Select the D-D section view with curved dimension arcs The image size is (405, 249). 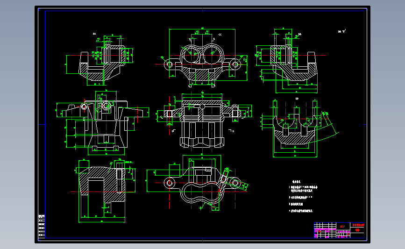coord(299,128)
